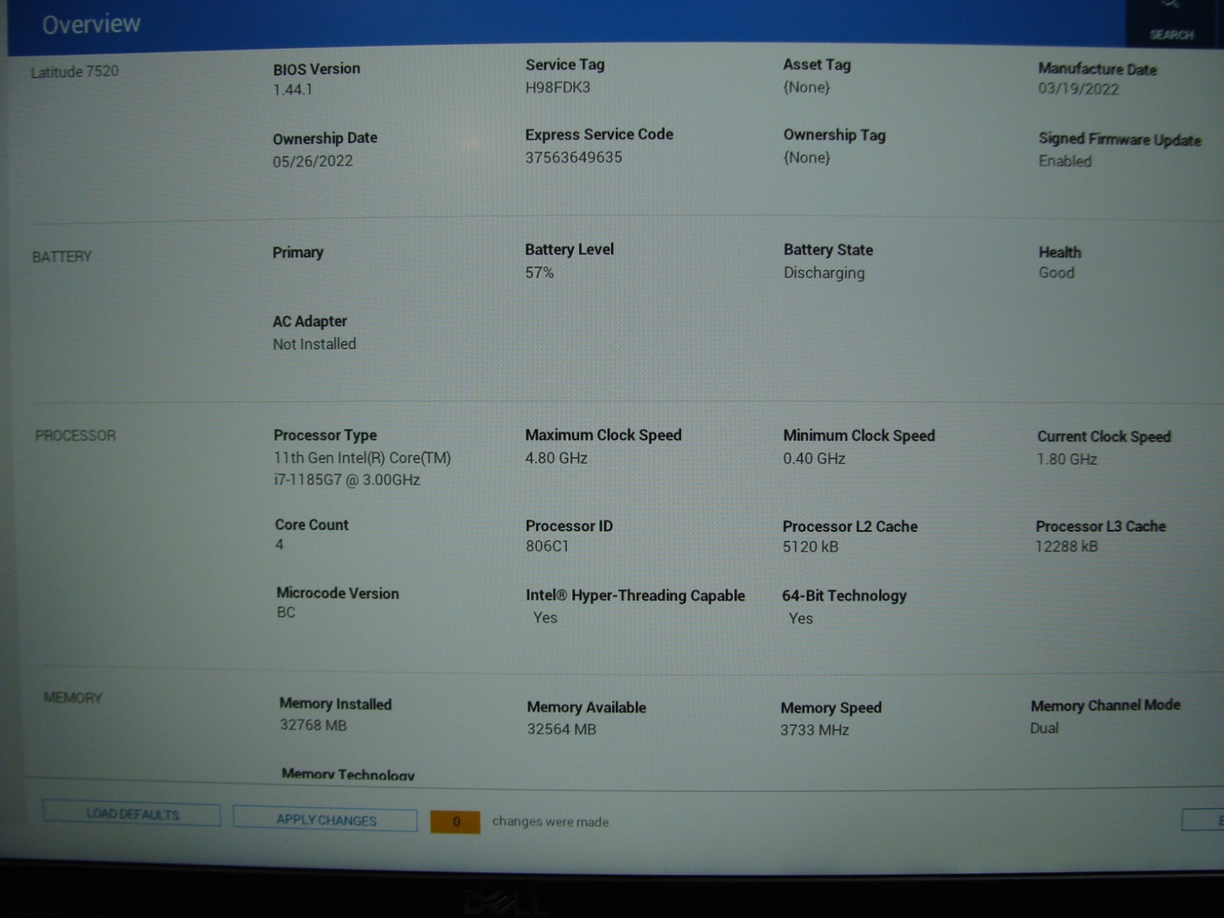Image resolution: width=1224 pixels, height=918 pixels.
Task: Click Service Tag value H98FDK3
Action: coord(558,87)
